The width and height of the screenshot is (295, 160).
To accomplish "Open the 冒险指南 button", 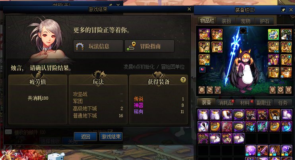I will (149, 46).
